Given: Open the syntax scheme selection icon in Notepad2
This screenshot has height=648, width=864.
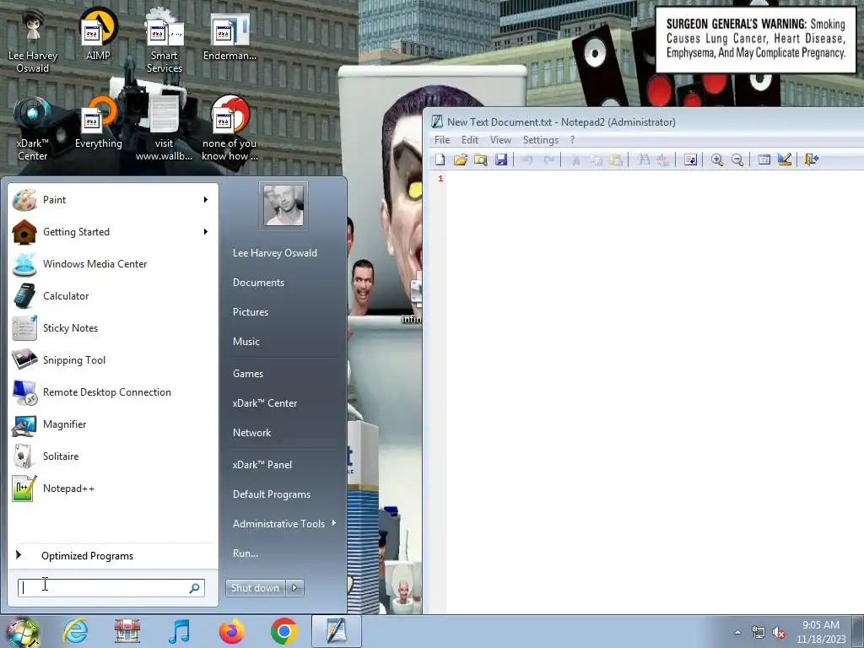Looking at the screenshot, I should tap(764, 159).
